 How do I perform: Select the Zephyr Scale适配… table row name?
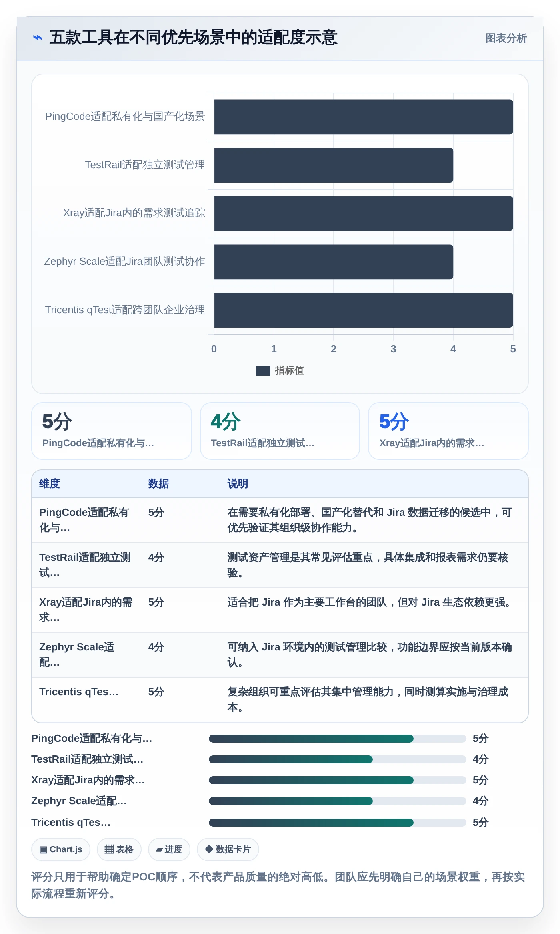[77, 655]
